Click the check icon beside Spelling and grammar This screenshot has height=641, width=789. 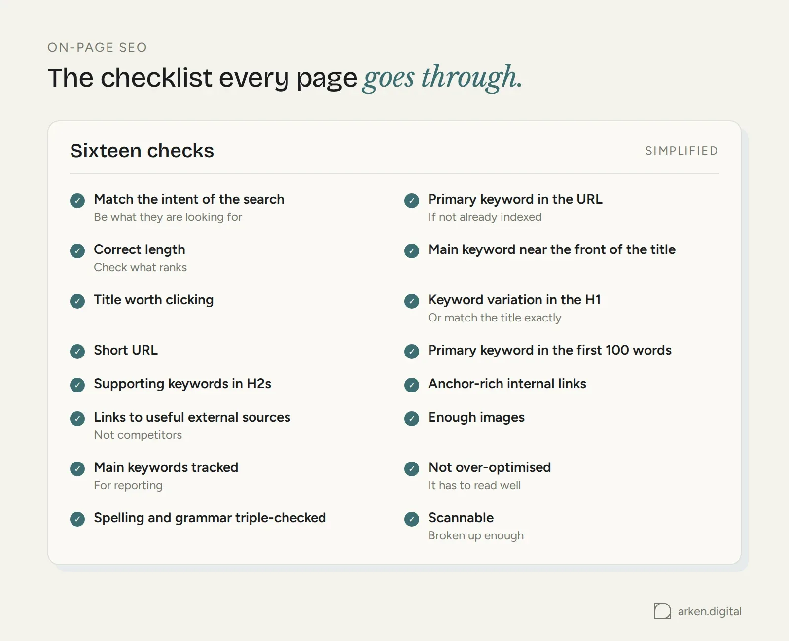(x=77, y=519)
